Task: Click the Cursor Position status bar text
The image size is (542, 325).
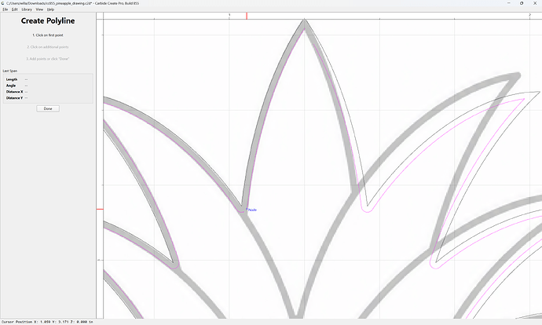Action: coord(47,322)
